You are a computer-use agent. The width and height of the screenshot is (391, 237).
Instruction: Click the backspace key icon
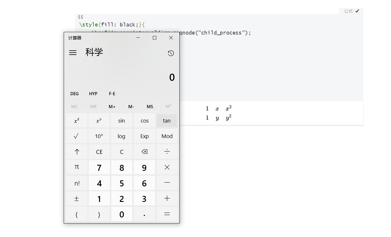tap(144, 152)
